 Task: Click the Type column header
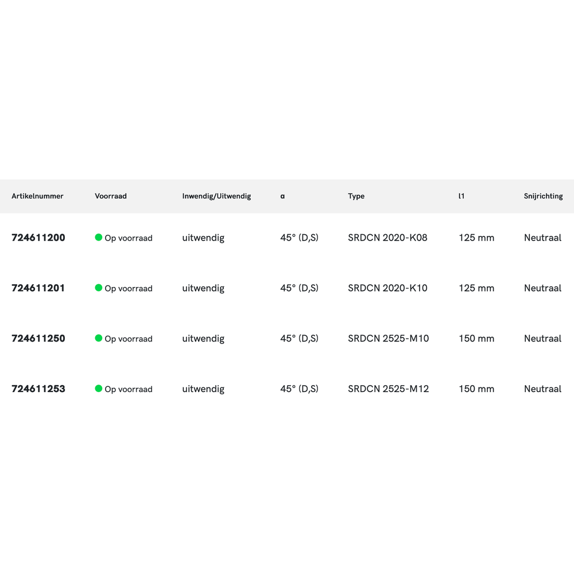pyautogui.click(x=356, y=196)
